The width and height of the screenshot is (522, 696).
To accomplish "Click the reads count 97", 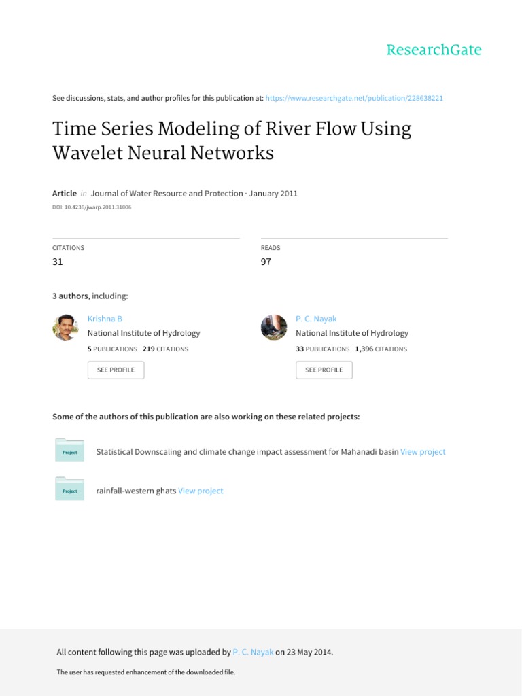I will (x=266, y=262).
